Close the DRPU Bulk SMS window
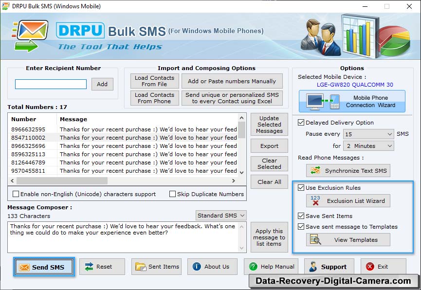This screenshot has height=290, width=421. pos(409,6)
